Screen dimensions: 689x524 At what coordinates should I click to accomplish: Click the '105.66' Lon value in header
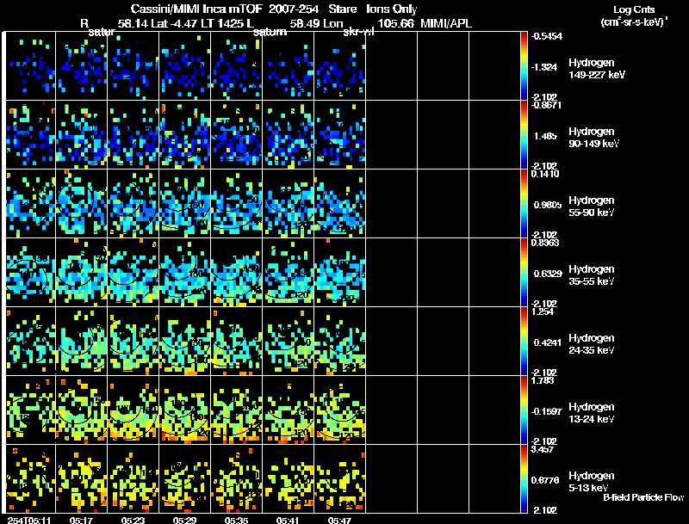395,24
